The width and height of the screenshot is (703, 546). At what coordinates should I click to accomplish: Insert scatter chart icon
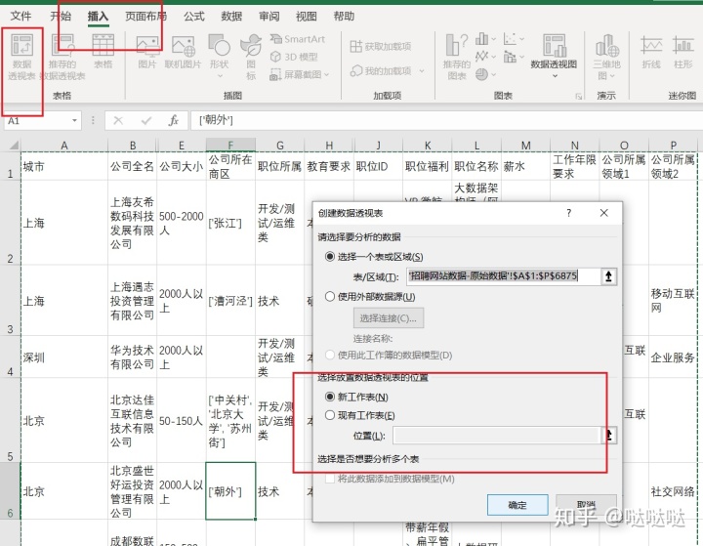(x=511, y=39)
